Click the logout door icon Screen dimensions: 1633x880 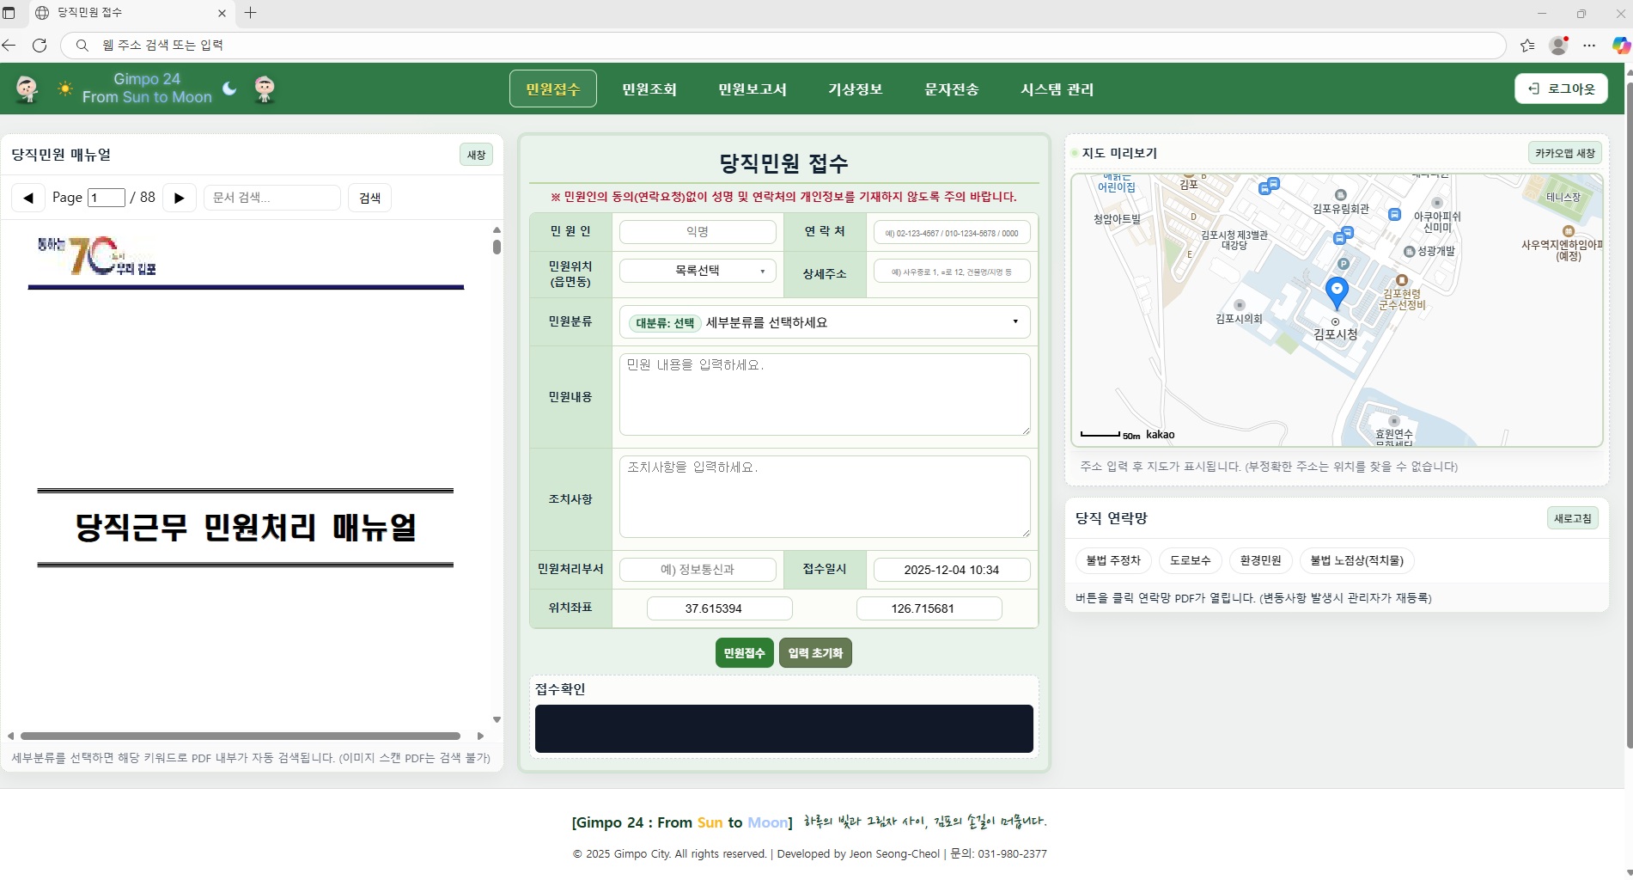click(1533, 89)
